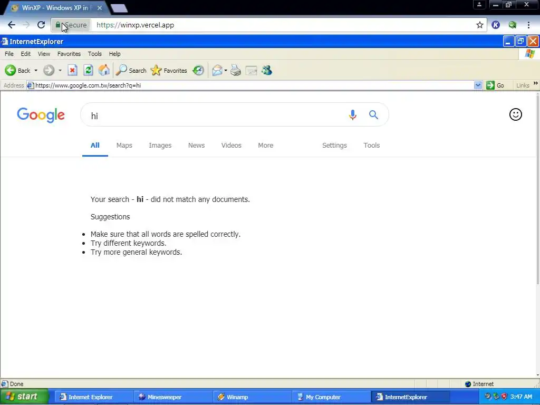Open Favorites star toolbar button
The width and height of the screenshot is (540, 405).
(169, 71)
